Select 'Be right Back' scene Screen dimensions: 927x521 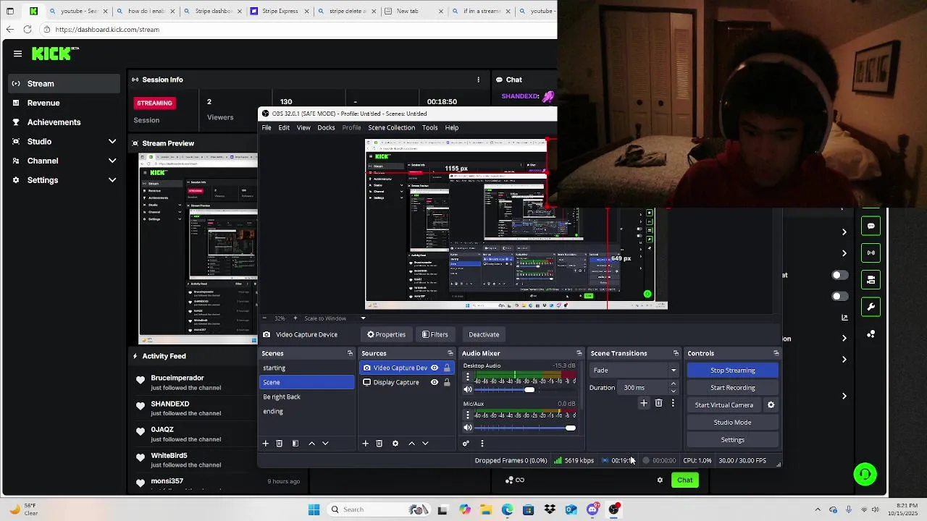pos(307,397)
